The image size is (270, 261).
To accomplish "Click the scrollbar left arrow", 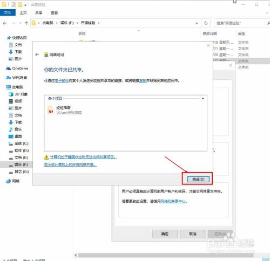I will pos(76,255).
